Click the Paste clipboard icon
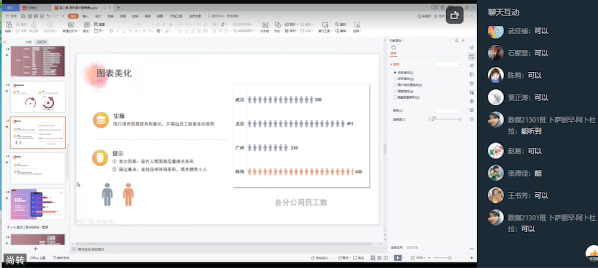The image size is (598, 268). point(8,25)
